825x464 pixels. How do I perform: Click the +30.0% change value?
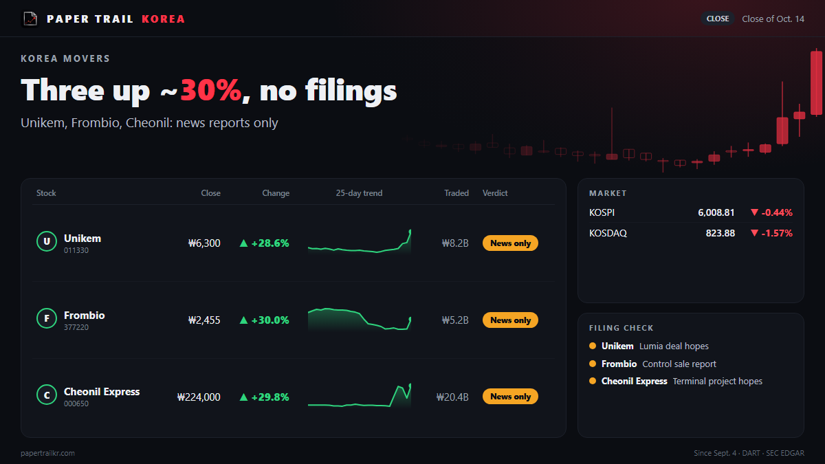(x=270, y=320)
